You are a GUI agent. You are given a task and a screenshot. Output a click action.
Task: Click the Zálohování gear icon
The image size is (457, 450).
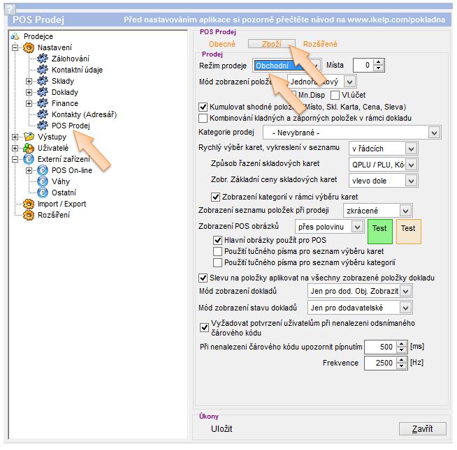tap(43, 59)
